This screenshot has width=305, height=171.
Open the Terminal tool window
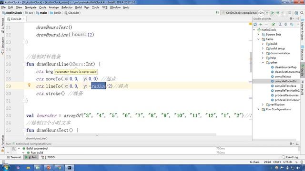pos(14,157)
